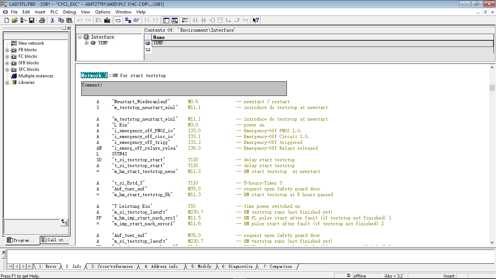Click the Cut scissors icon

point(53,20)
